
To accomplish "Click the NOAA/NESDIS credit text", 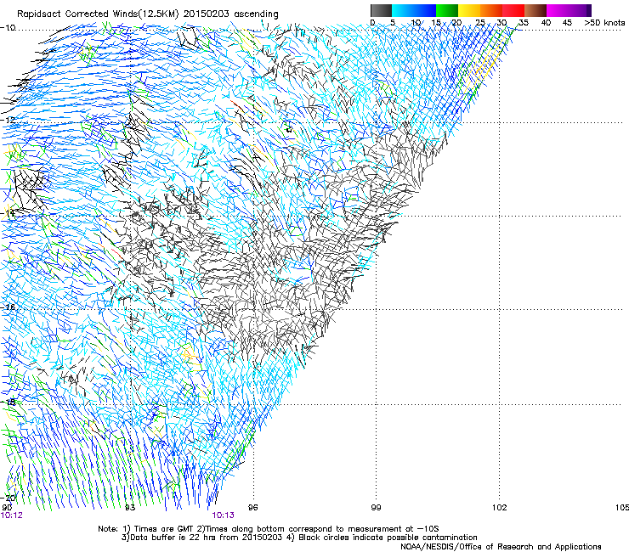I will 501,547.
